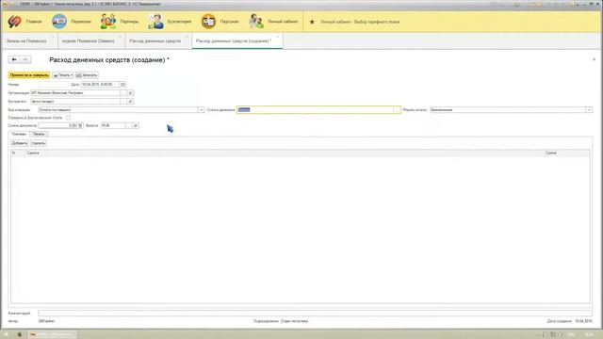Open the 1C application taskbar item
The image size is (603, 339).
pyautogui.click(x=53, y=334)
